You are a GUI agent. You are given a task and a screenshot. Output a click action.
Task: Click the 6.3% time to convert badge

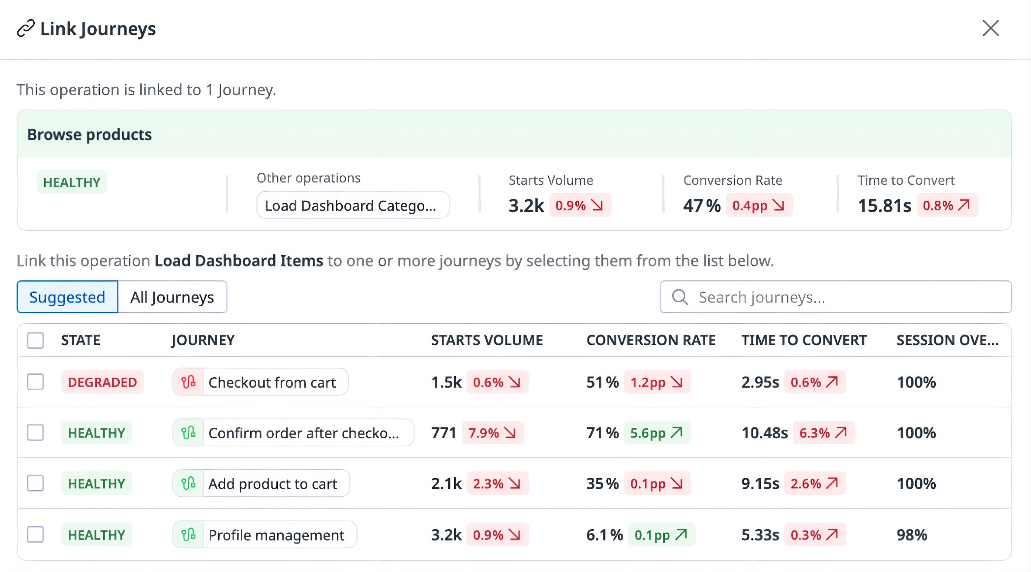click(x=824, y=433)
